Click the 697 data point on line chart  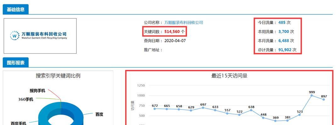(203, 107)
